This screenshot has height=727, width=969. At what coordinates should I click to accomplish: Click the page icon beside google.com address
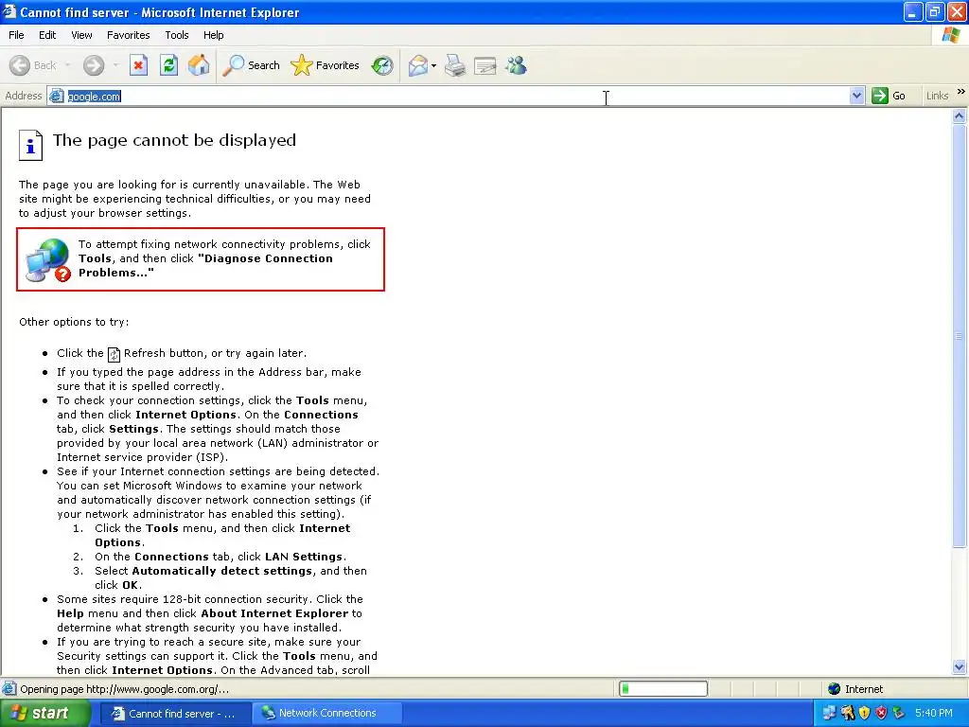coord(56,96)
